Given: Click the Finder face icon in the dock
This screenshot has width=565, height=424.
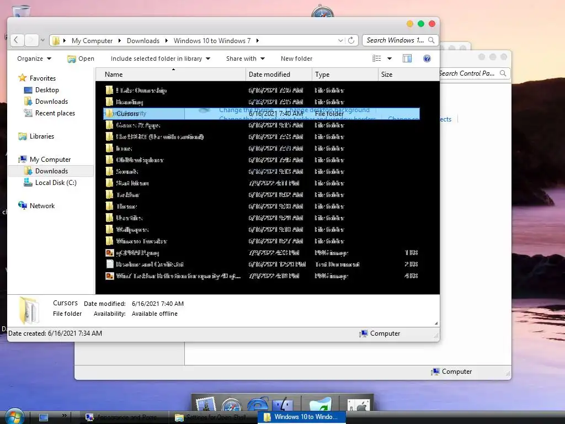Looking at the screenshot, I should point(284,404).
